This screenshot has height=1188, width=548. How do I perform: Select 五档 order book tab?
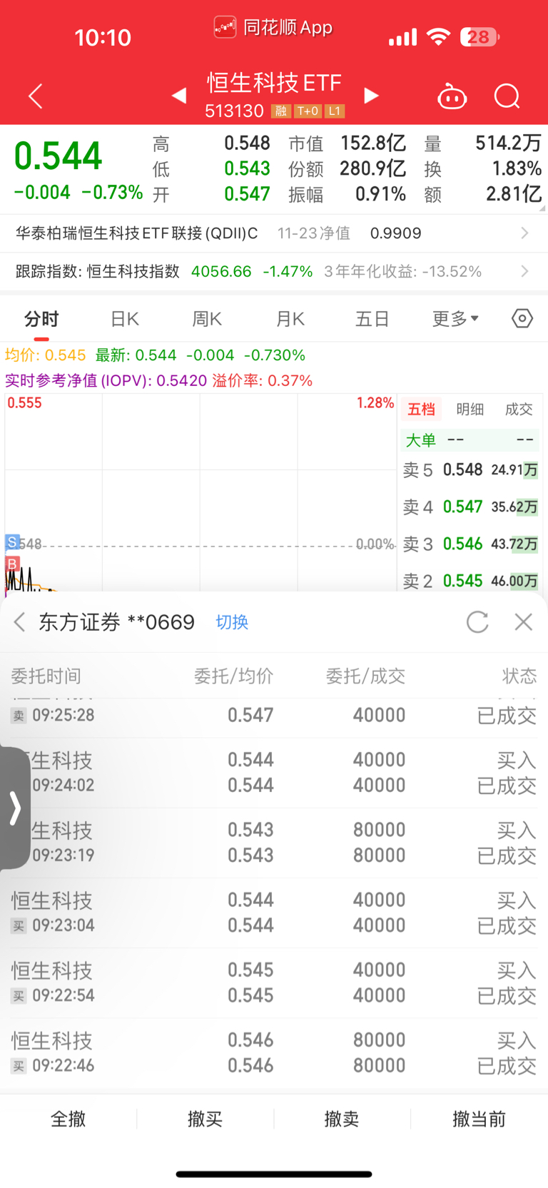421,409
